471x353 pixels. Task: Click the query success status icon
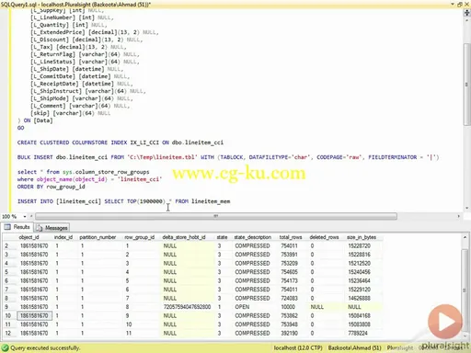(5, 347)
